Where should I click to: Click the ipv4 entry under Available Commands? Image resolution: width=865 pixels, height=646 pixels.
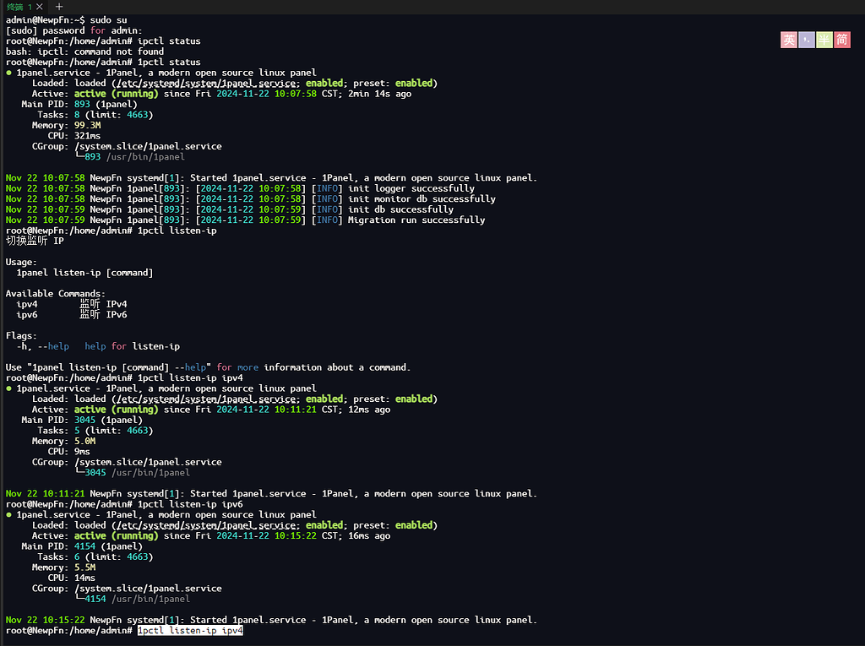[x=27, y=304]
